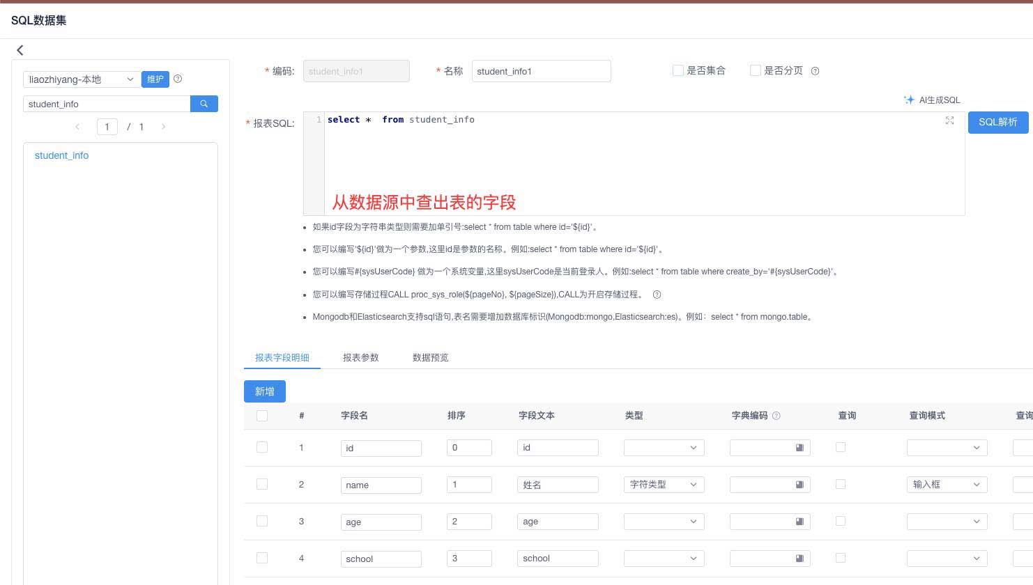This screenshot has width=1033, height=585.
Task: Open dictionary picker icon in name row
Action: tap(799, 485)
